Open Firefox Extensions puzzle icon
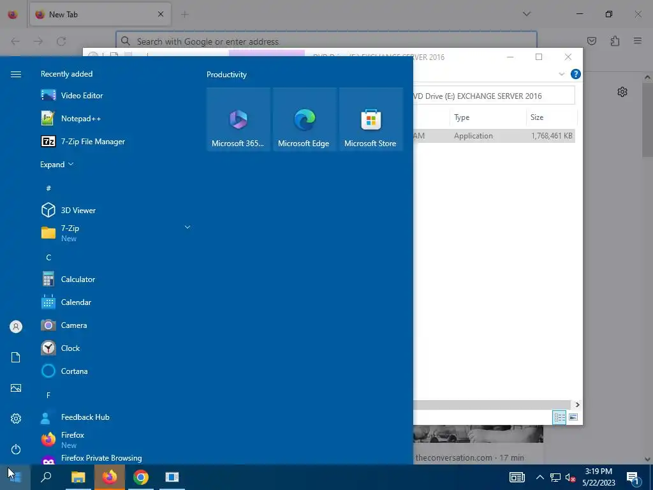The width and height of the screenshot is (653, 490). [615, 41]
